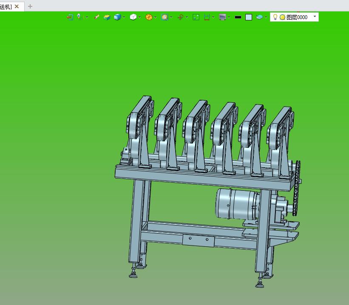Select the document tab ending in 送机

6,6
